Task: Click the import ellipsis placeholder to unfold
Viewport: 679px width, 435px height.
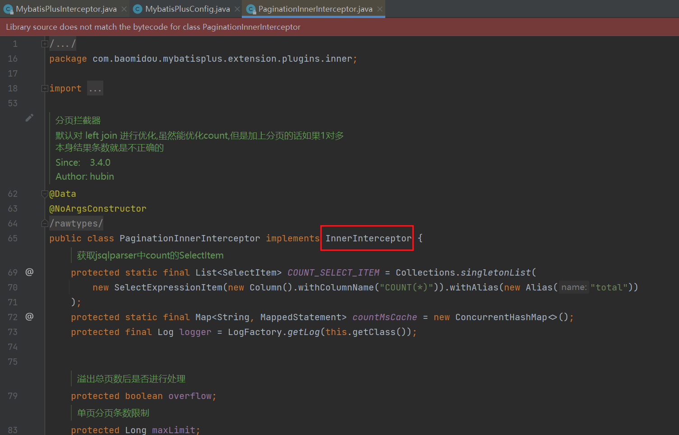Action: 95,89
